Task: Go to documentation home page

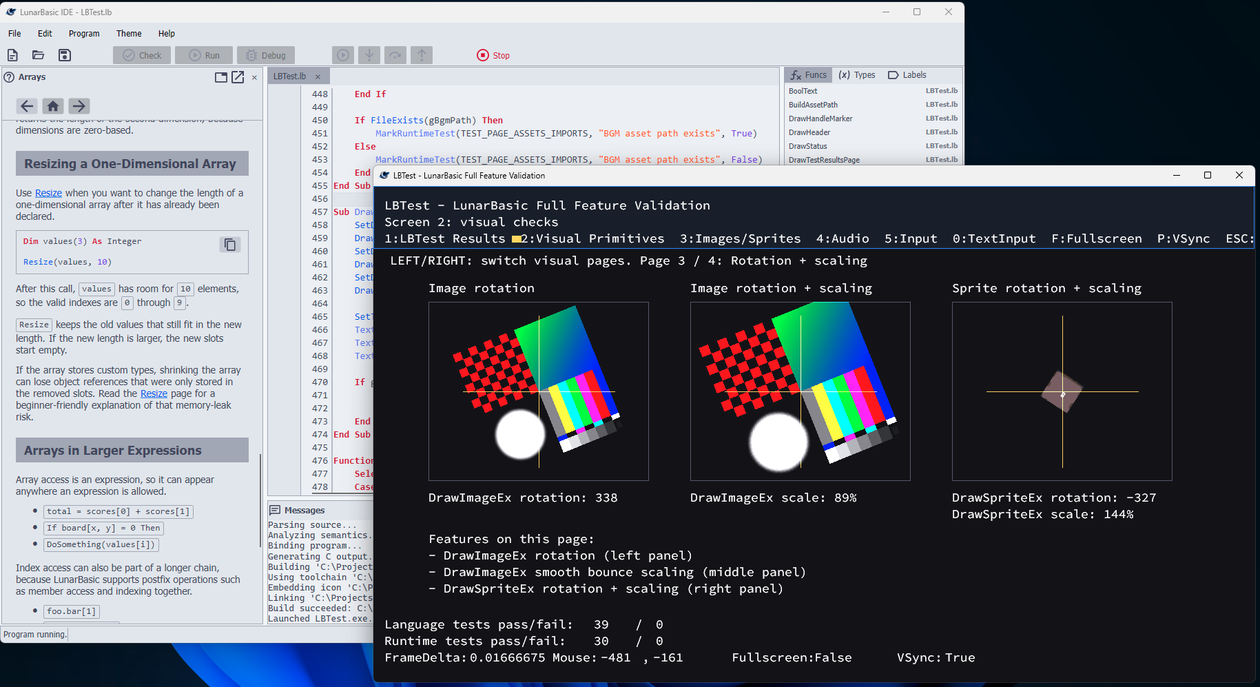Action: tap(52, 106)
